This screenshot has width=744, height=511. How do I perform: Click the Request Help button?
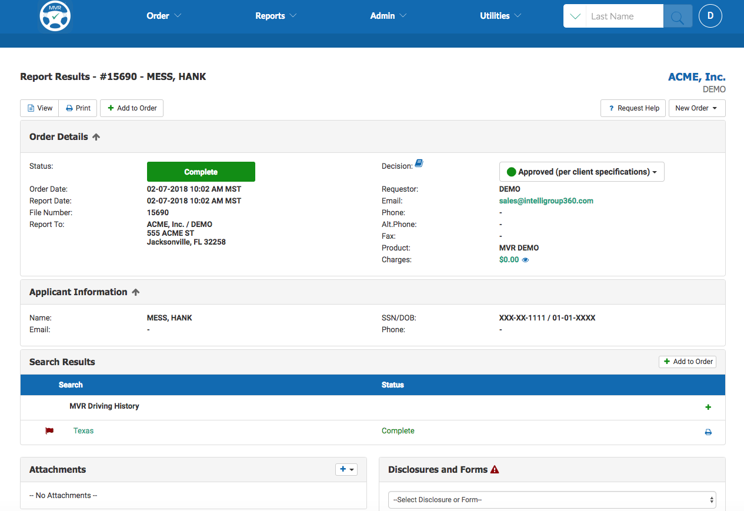click(633, 108)
